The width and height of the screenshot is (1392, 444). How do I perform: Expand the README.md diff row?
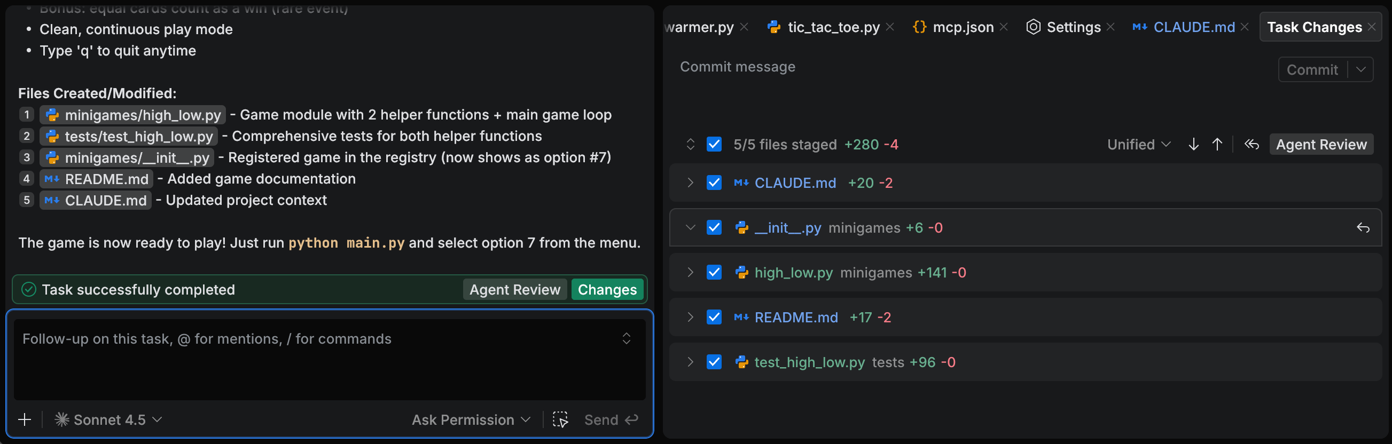tap(690, 317)
